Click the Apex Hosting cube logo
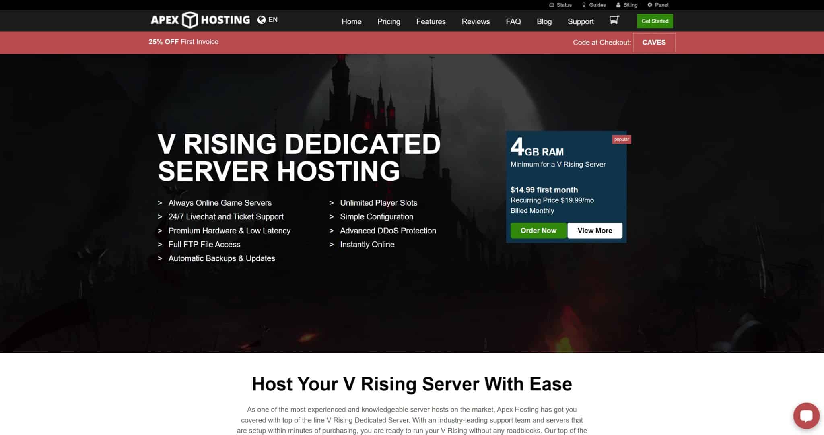The height and width of the screenshot is (435, 824). pos(190,20)
